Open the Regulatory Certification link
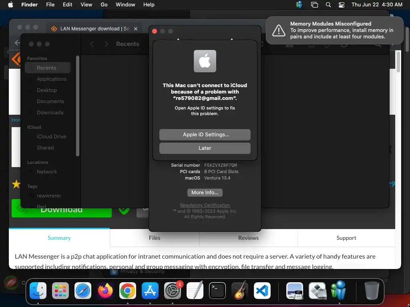The height and width of the screenshot is (307, 410). (205, 205)
